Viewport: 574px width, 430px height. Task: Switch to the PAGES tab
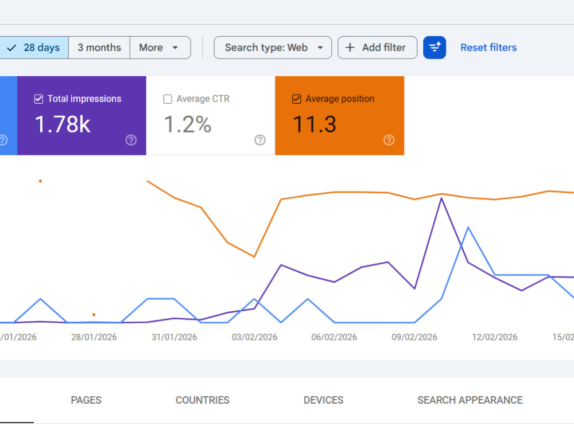(x=86, y=400)
